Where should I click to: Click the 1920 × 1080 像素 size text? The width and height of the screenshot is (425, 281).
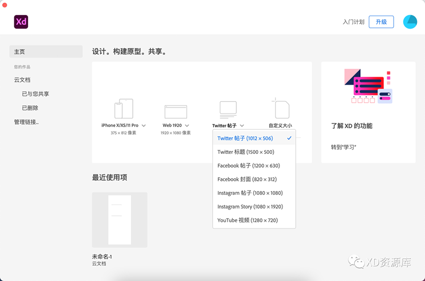[175, 133]
